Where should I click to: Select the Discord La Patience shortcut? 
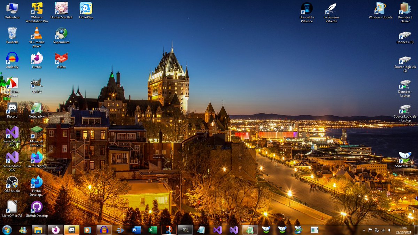tap(307, 13)
